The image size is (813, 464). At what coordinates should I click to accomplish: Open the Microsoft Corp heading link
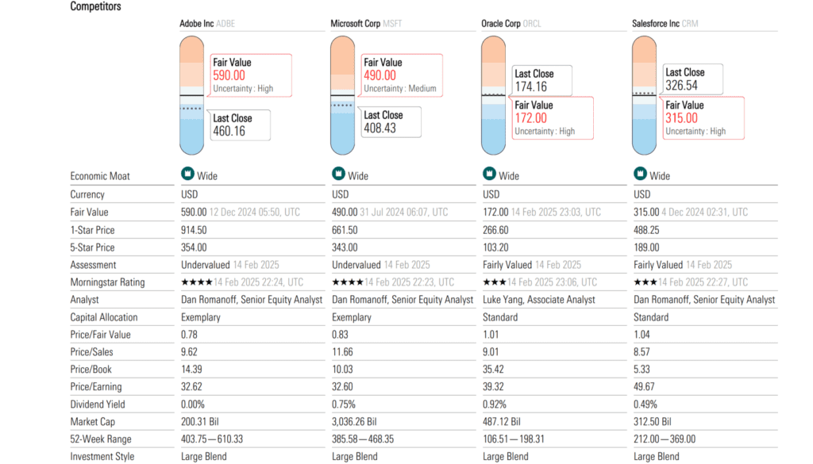(355, 24)
